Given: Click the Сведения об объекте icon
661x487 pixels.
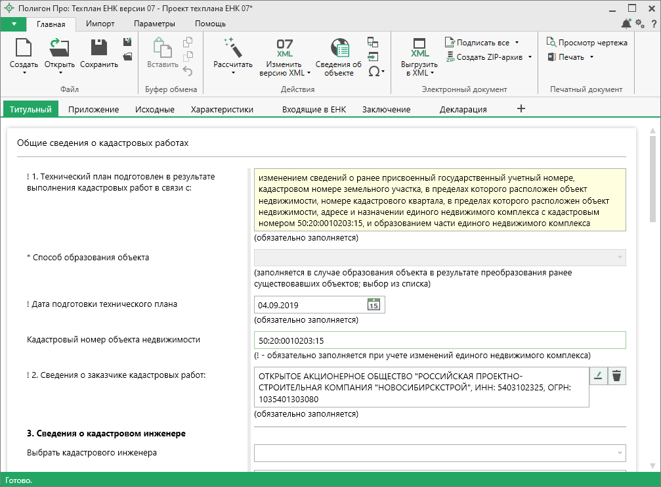Looking at the screenshot, I should (339, 49).
